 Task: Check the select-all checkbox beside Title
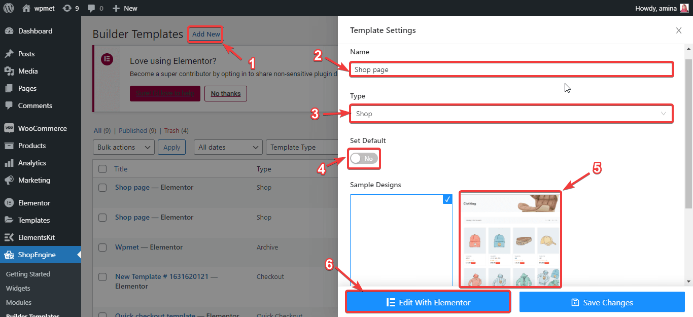point(102,169)
